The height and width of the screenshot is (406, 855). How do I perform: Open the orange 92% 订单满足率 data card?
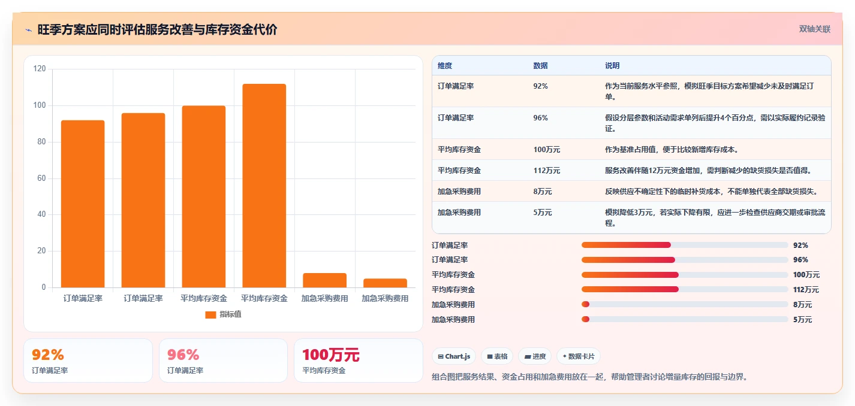click(88, 360)
